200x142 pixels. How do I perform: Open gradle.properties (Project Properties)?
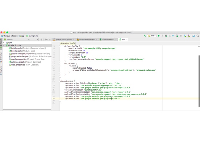pyautogui.click(x=26, y=59)
